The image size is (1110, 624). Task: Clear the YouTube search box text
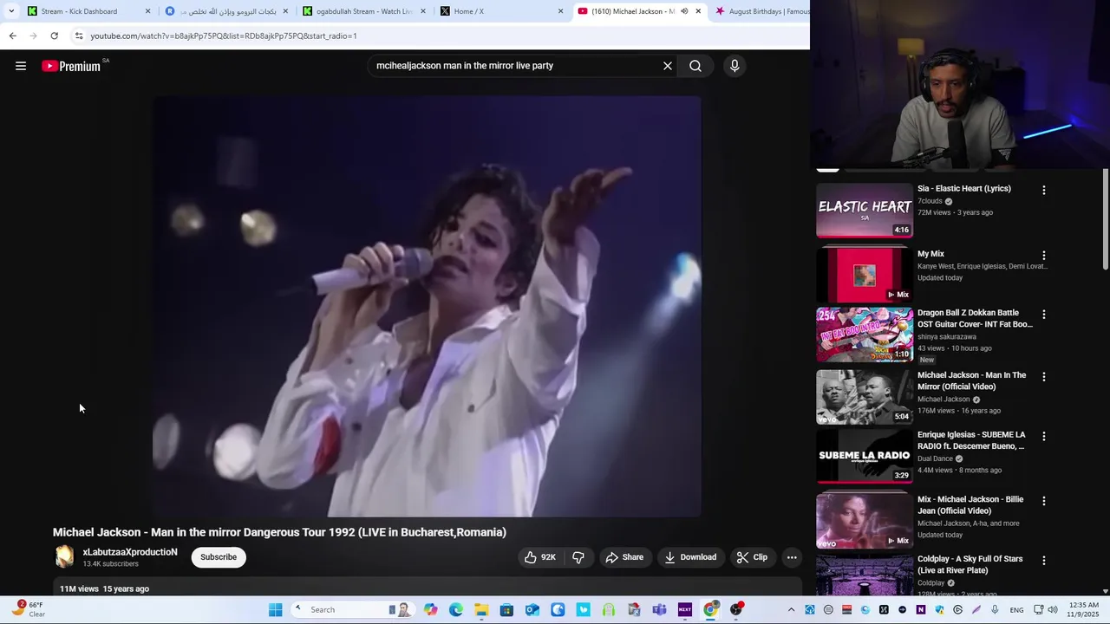pos(668,66)
